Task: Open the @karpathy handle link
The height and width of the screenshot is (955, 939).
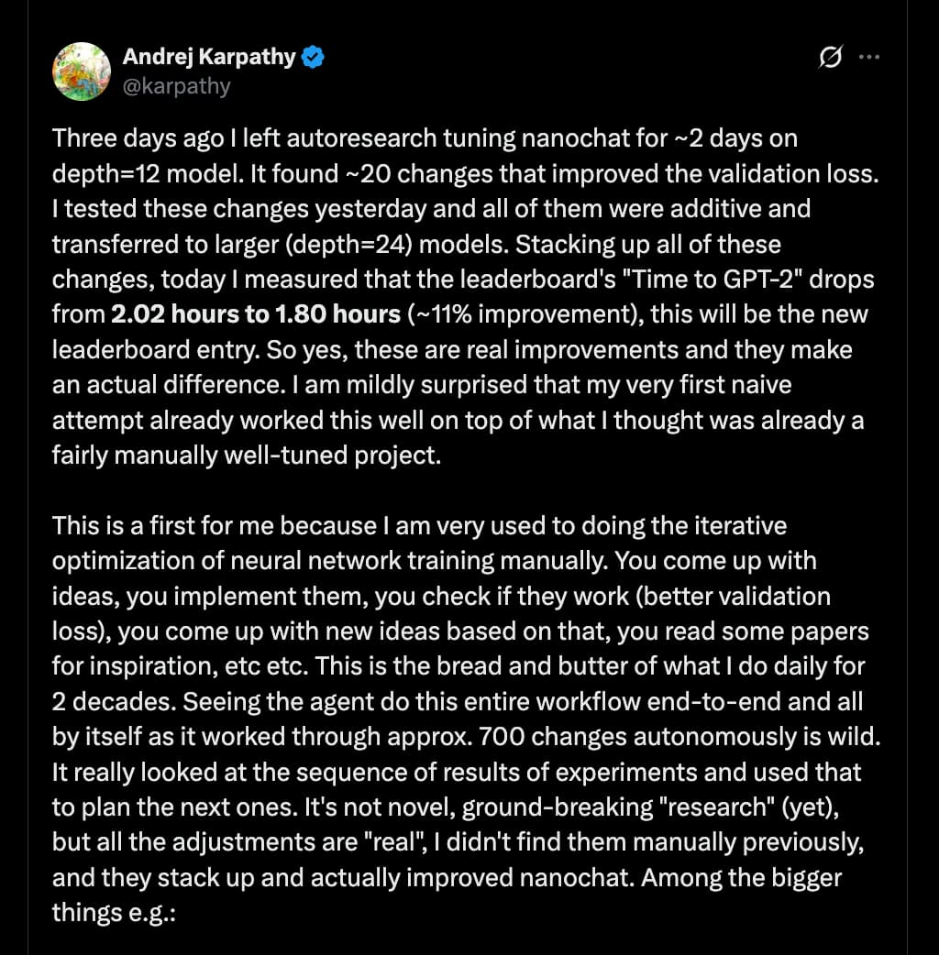Action: (x=176, y=86)
